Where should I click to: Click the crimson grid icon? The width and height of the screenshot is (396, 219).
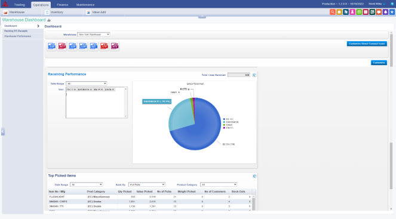pyautogui.click(x=366, y=12)
